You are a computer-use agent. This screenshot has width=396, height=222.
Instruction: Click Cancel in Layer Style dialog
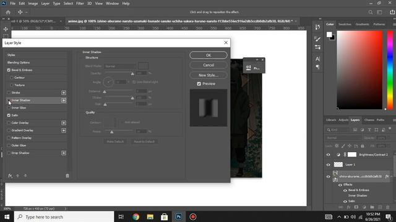(209, 65)
